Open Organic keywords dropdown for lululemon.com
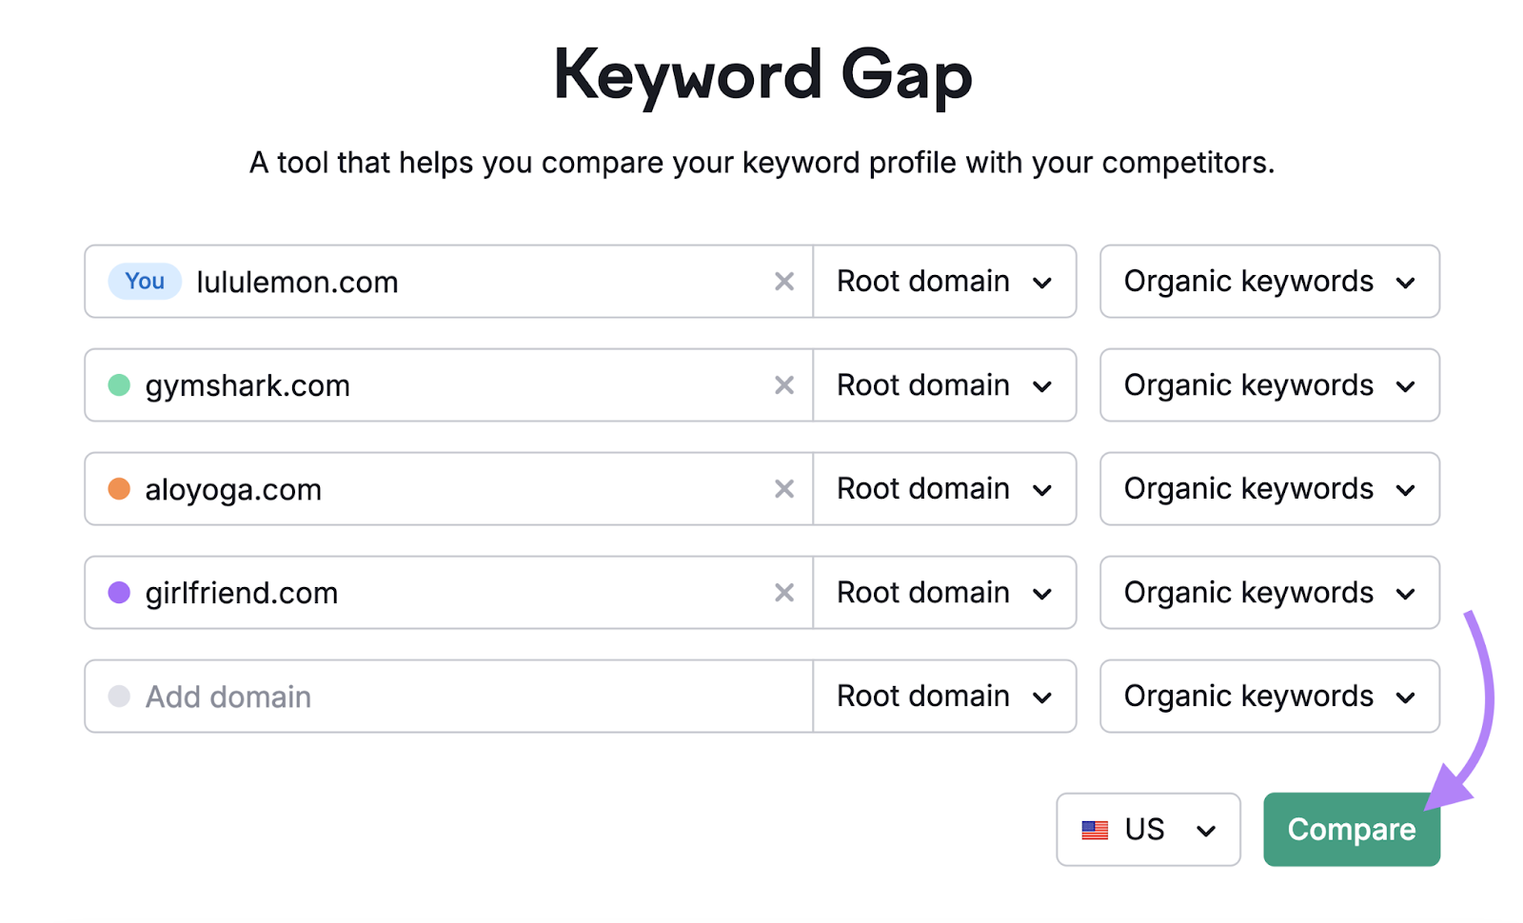 [1269, 282]
